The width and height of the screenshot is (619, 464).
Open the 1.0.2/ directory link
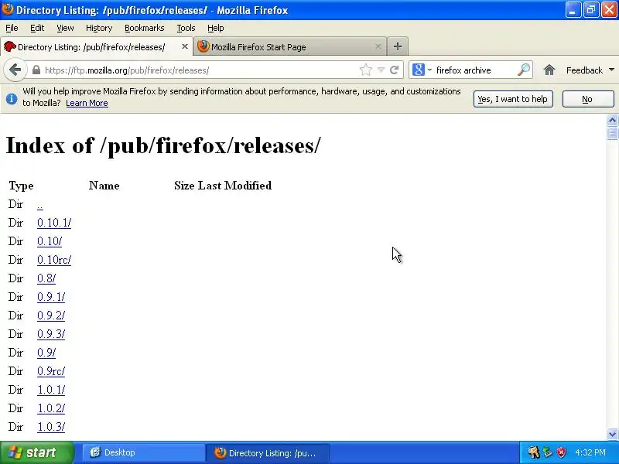(51, 408)
